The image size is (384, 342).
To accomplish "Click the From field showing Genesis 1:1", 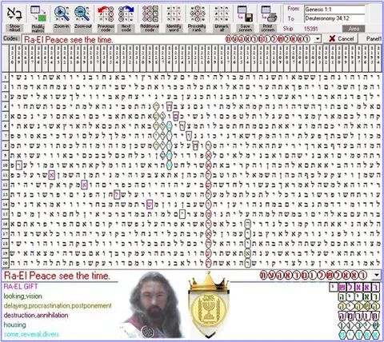I will (334, 10).
